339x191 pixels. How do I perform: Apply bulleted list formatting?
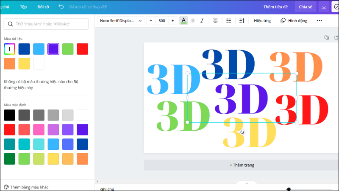point(228,20)
